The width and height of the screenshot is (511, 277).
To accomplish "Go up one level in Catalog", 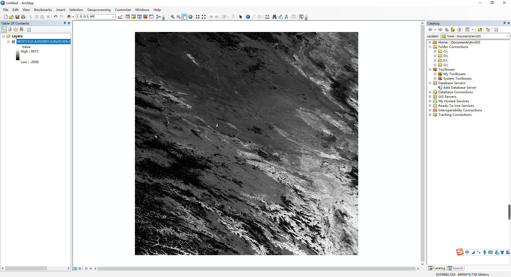I will (447, 30).
